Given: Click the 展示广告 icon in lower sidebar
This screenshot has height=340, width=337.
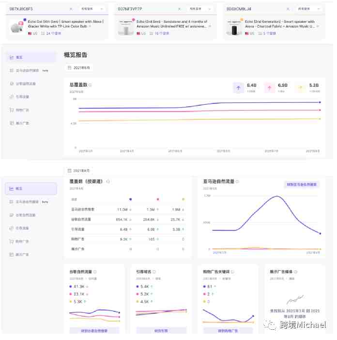Looking at the screenshot, I should pyautogui.click(x=11, y=254).
